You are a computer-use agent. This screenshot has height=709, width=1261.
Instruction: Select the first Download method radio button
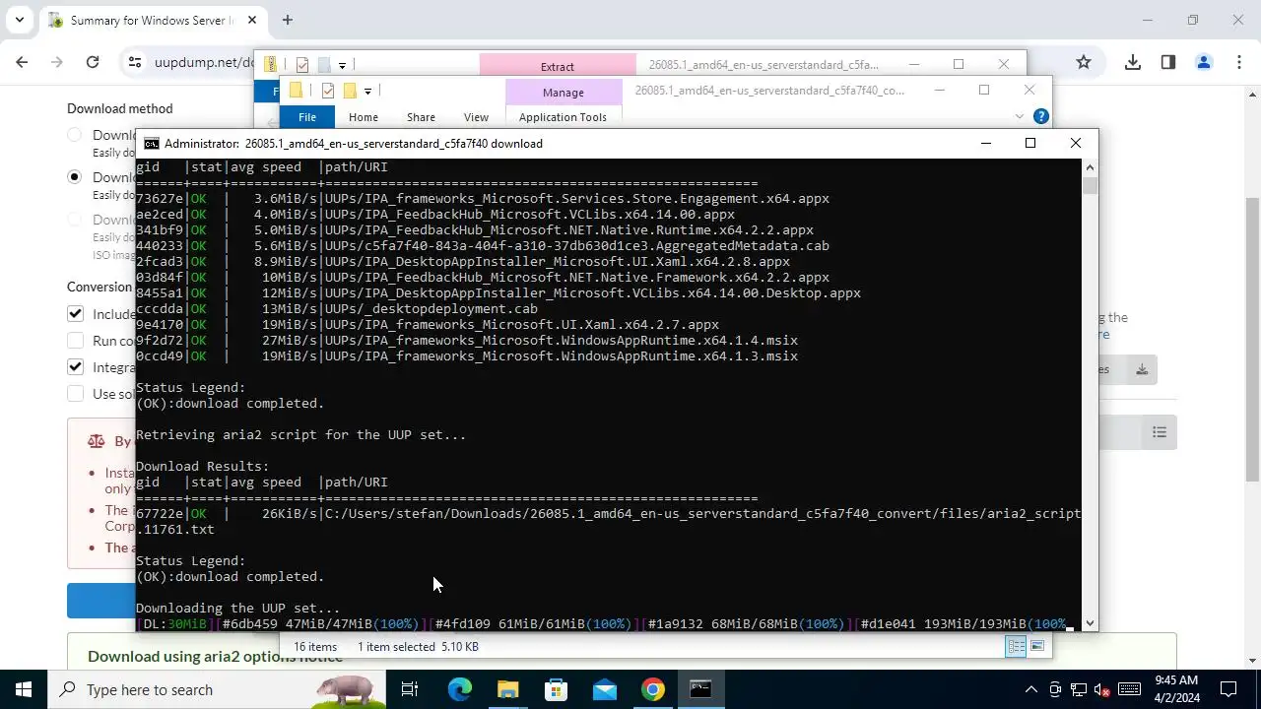coord(75,135)
